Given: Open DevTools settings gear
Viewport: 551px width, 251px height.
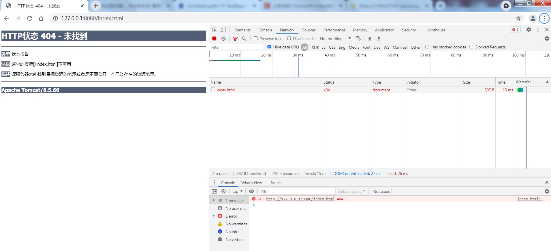Looking at the screenshot, I should (x=529, y=30).
